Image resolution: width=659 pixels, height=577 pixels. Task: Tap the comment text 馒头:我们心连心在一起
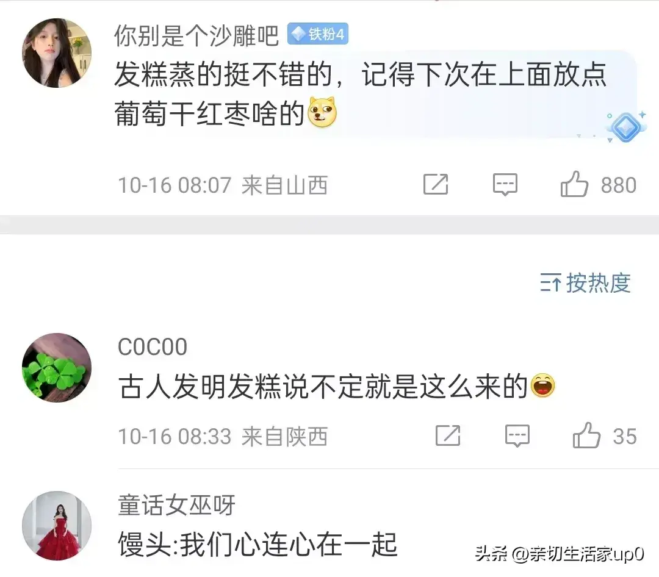[257, 545]
